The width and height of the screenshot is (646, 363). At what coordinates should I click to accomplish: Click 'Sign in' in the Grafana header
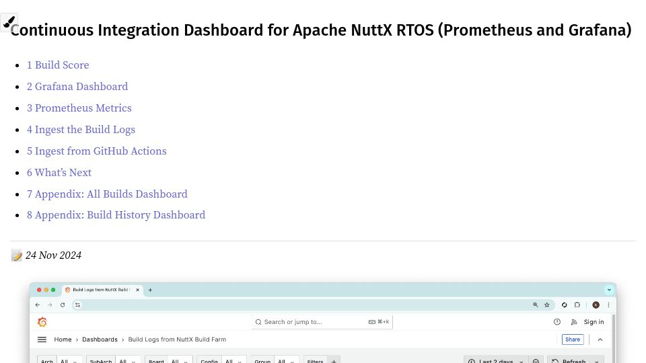[x=594, y=322]
